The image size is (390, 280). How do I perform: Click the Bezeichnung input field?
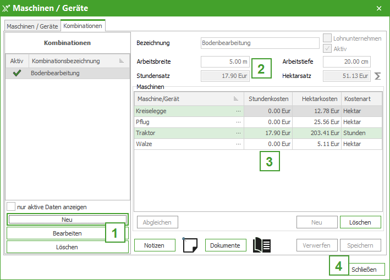pos(260,43)
